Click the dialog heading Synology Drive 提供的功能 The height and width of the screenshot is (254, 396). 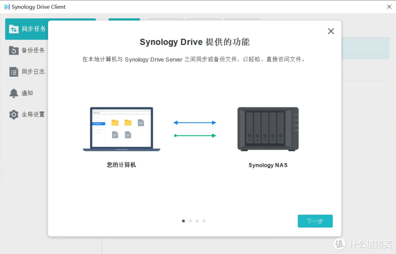coord(195,42)
